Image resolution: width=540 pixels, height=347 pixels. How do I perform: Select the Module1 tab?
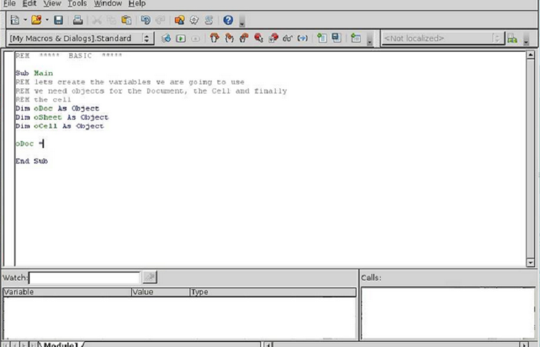[x=61, y=344]
